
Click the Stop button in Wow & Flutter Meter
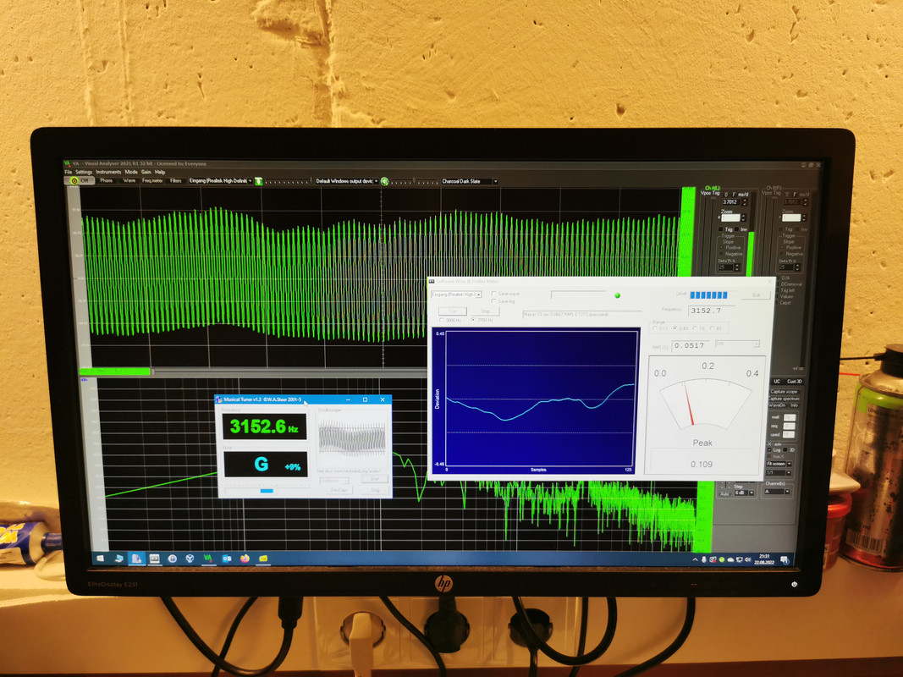coord(486,311)
